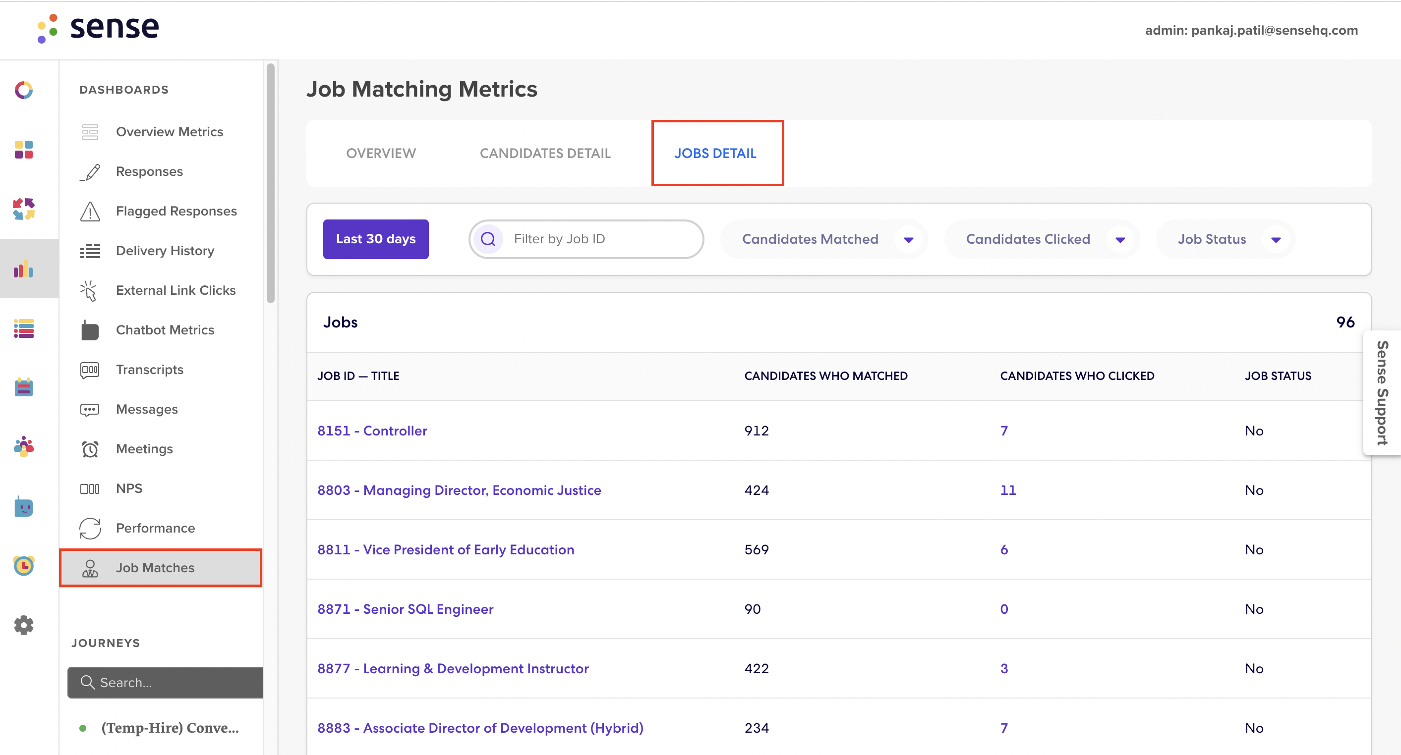Click the Responses pen icon
Viewport: 1401px width, 755px height.
[90, 172]
